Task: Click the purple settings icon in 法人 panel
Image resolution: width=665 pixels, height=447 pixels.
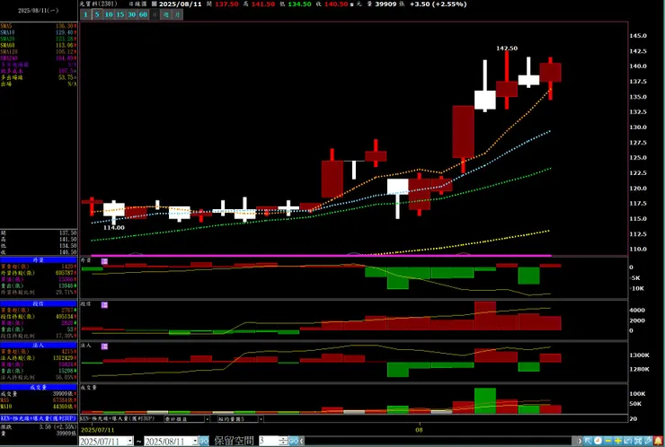Action: coord(104,346)
